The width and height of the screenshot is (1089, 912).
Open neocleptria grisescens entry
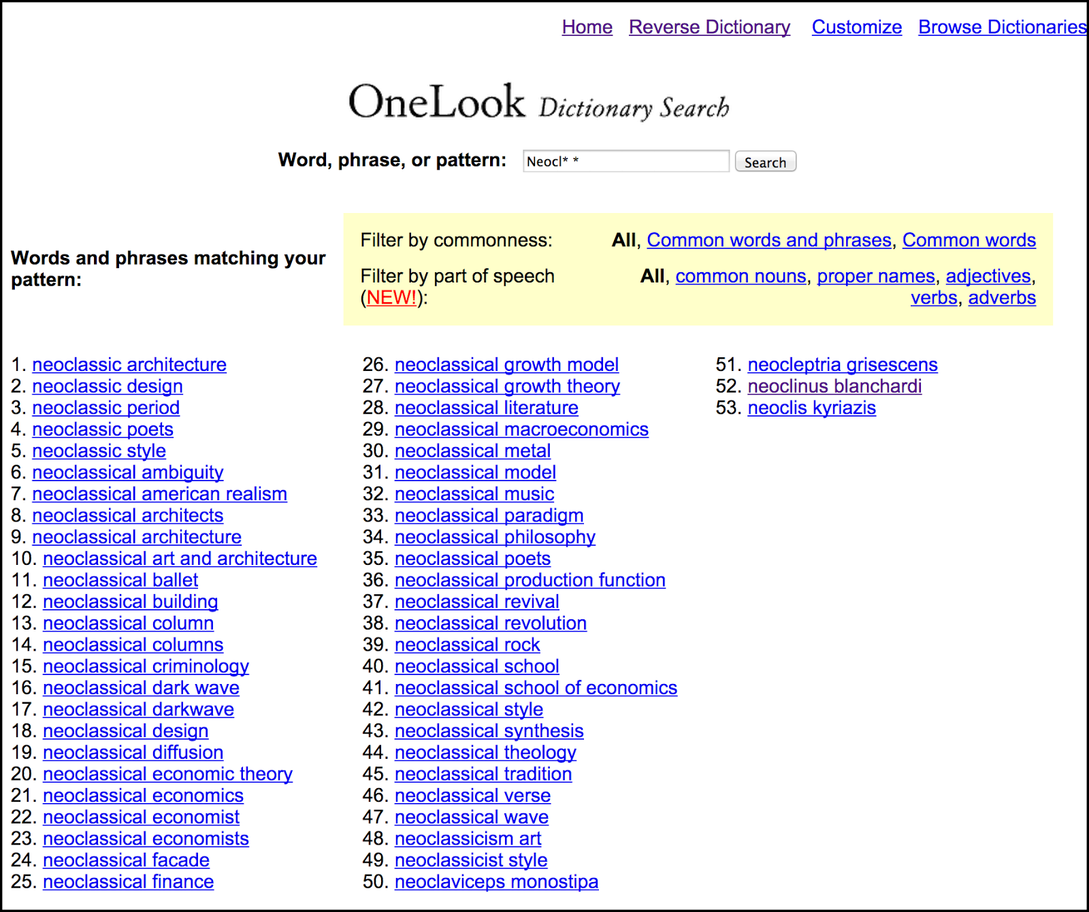click(x=843, y=365)
